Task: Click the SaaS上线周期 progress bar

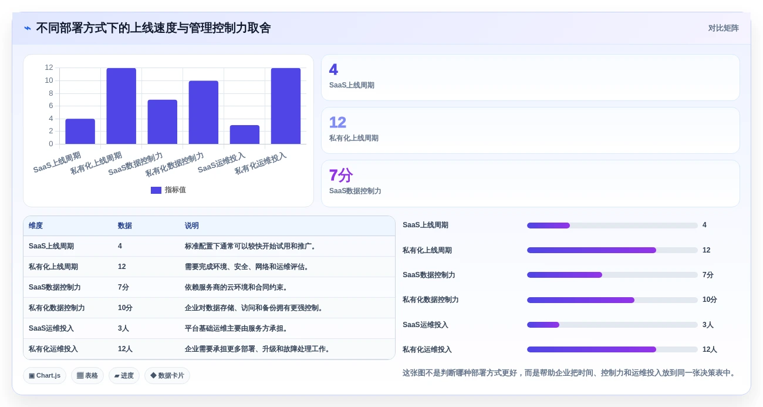Action: [612, 226]
